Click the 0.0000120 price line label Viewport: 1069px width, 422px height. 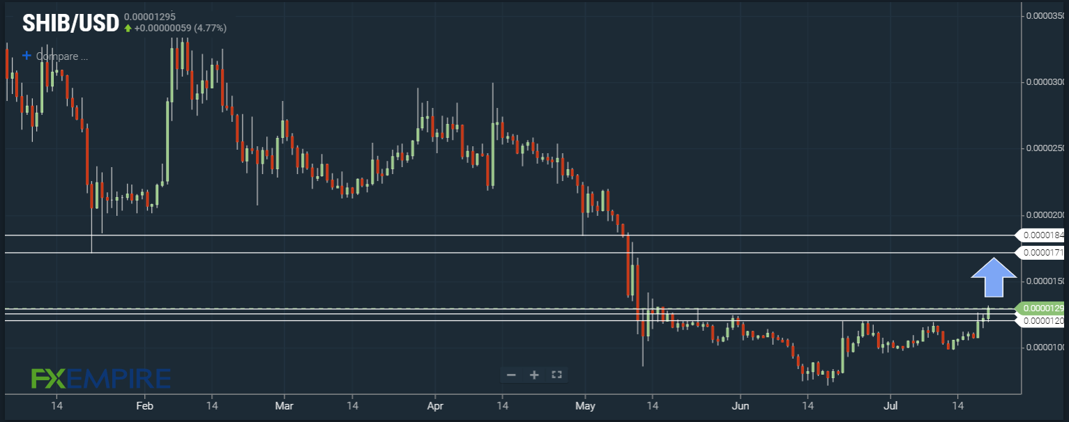1041,320
